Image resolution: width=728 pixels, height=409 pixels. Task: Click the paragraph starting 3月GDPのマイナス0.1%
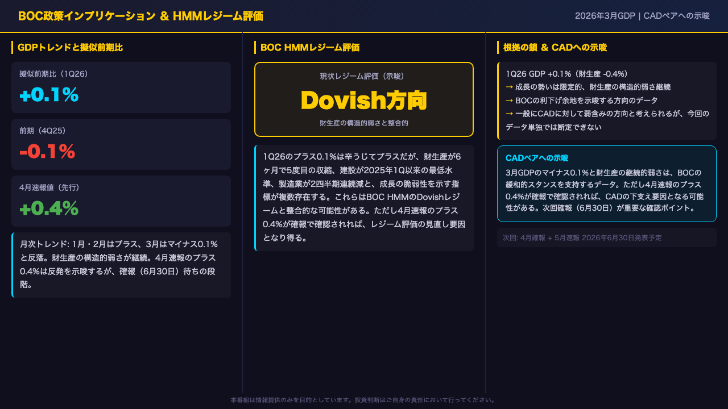pyautogui.click(x=605, y=190)
